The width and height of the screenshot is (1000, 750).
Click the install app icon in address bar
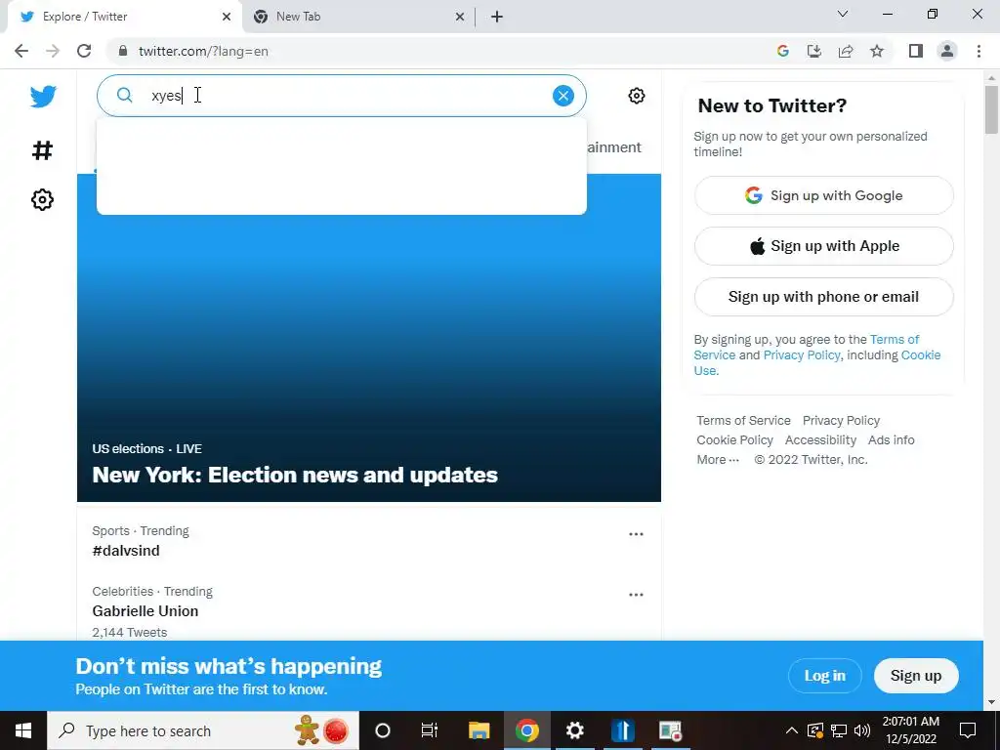click(814, 51)
